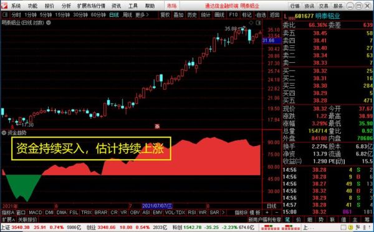374x232 pixels.
Task: Show more indicators with the > arrow
Action: 223,212
